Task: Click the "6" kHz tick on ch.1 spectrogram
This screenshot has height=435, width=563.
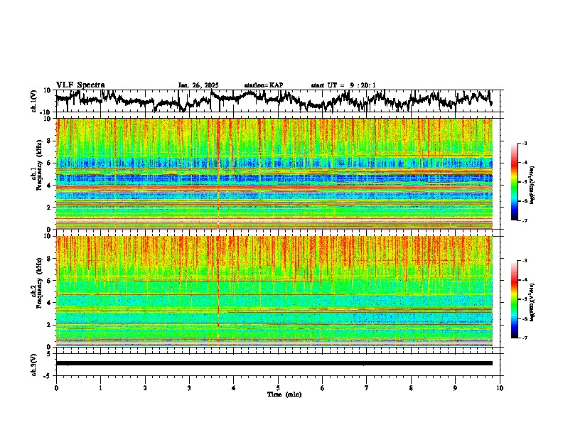Action: (x=50, y=163)
